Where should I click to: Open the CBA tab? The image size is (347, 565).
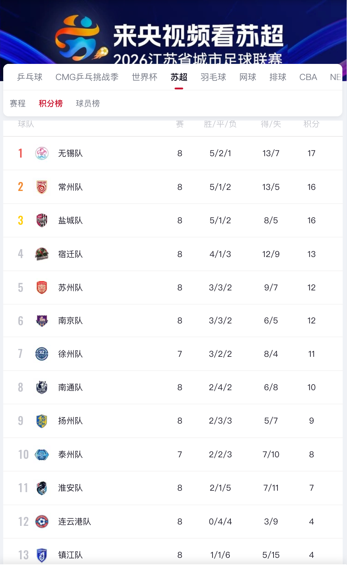308,77
